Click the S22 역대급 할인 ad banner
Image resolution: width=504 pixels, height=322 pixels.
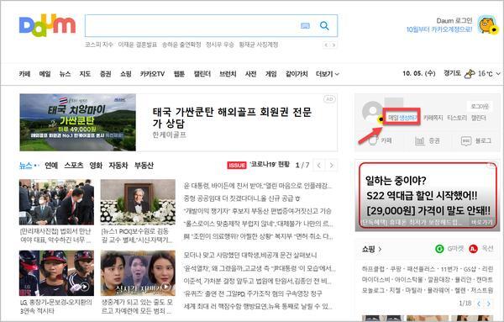(428, 196)
